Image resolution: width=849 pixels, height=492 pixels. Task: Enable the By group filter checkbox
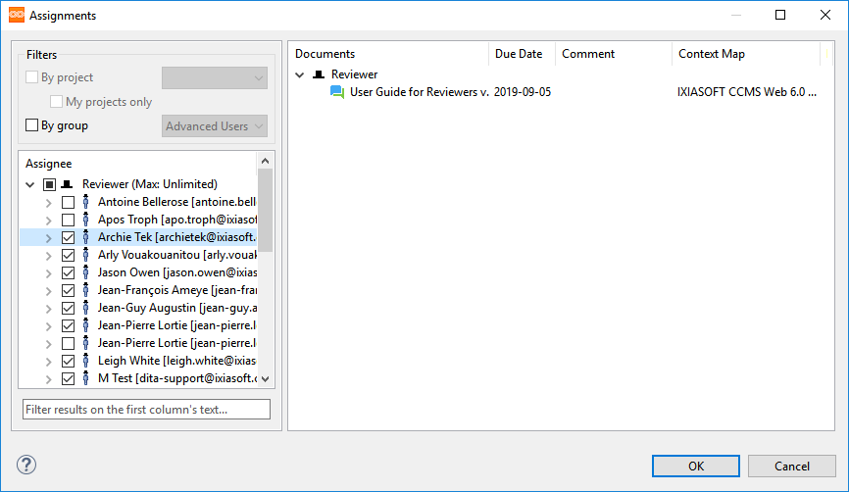pyautogui.click(x=32, y=125)
